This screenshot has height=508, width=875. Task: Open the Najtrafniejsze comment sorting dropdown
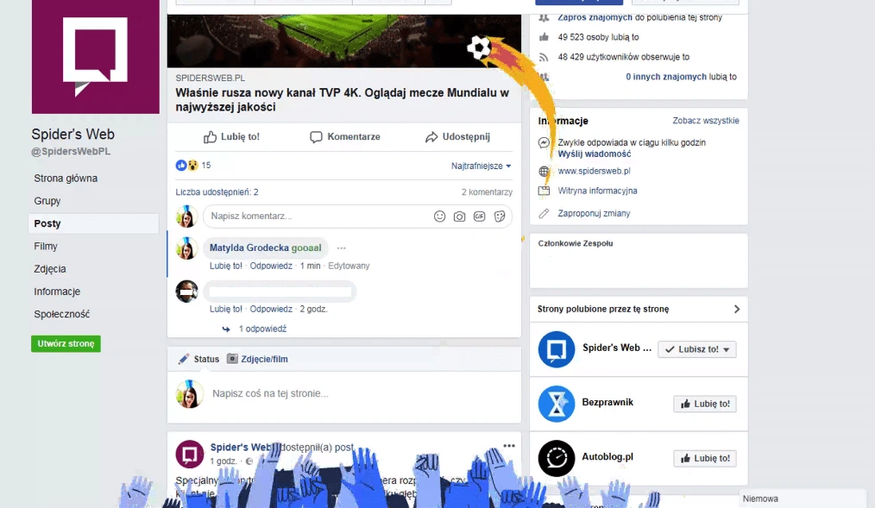coord(481,166)
